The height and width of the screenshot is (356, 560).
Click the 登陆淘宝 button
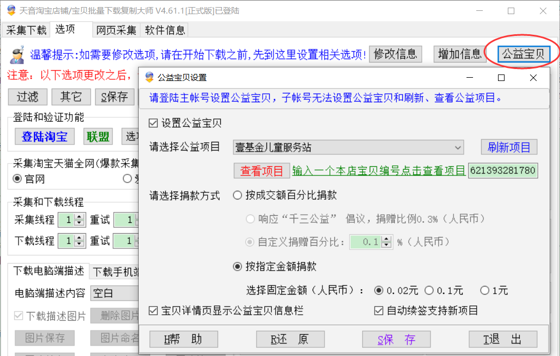click(x=44, y=136)
